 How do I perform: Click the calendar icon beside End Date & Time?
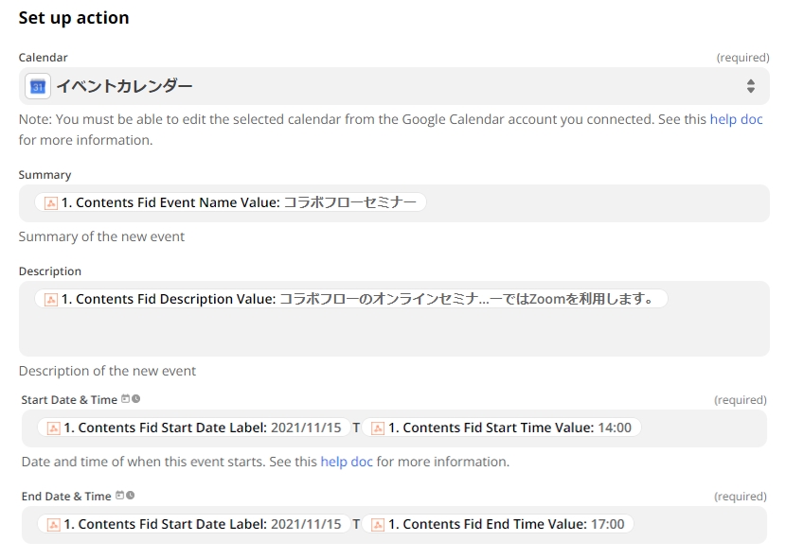point(120,496)
